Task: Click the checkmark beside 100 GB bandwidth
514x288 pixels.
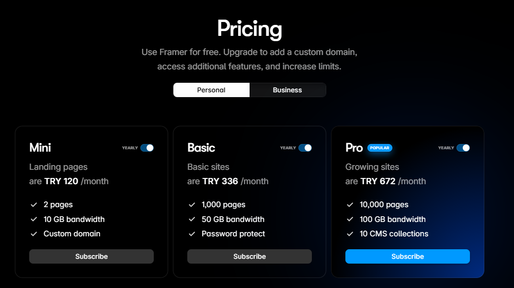Action: [350, 219]
